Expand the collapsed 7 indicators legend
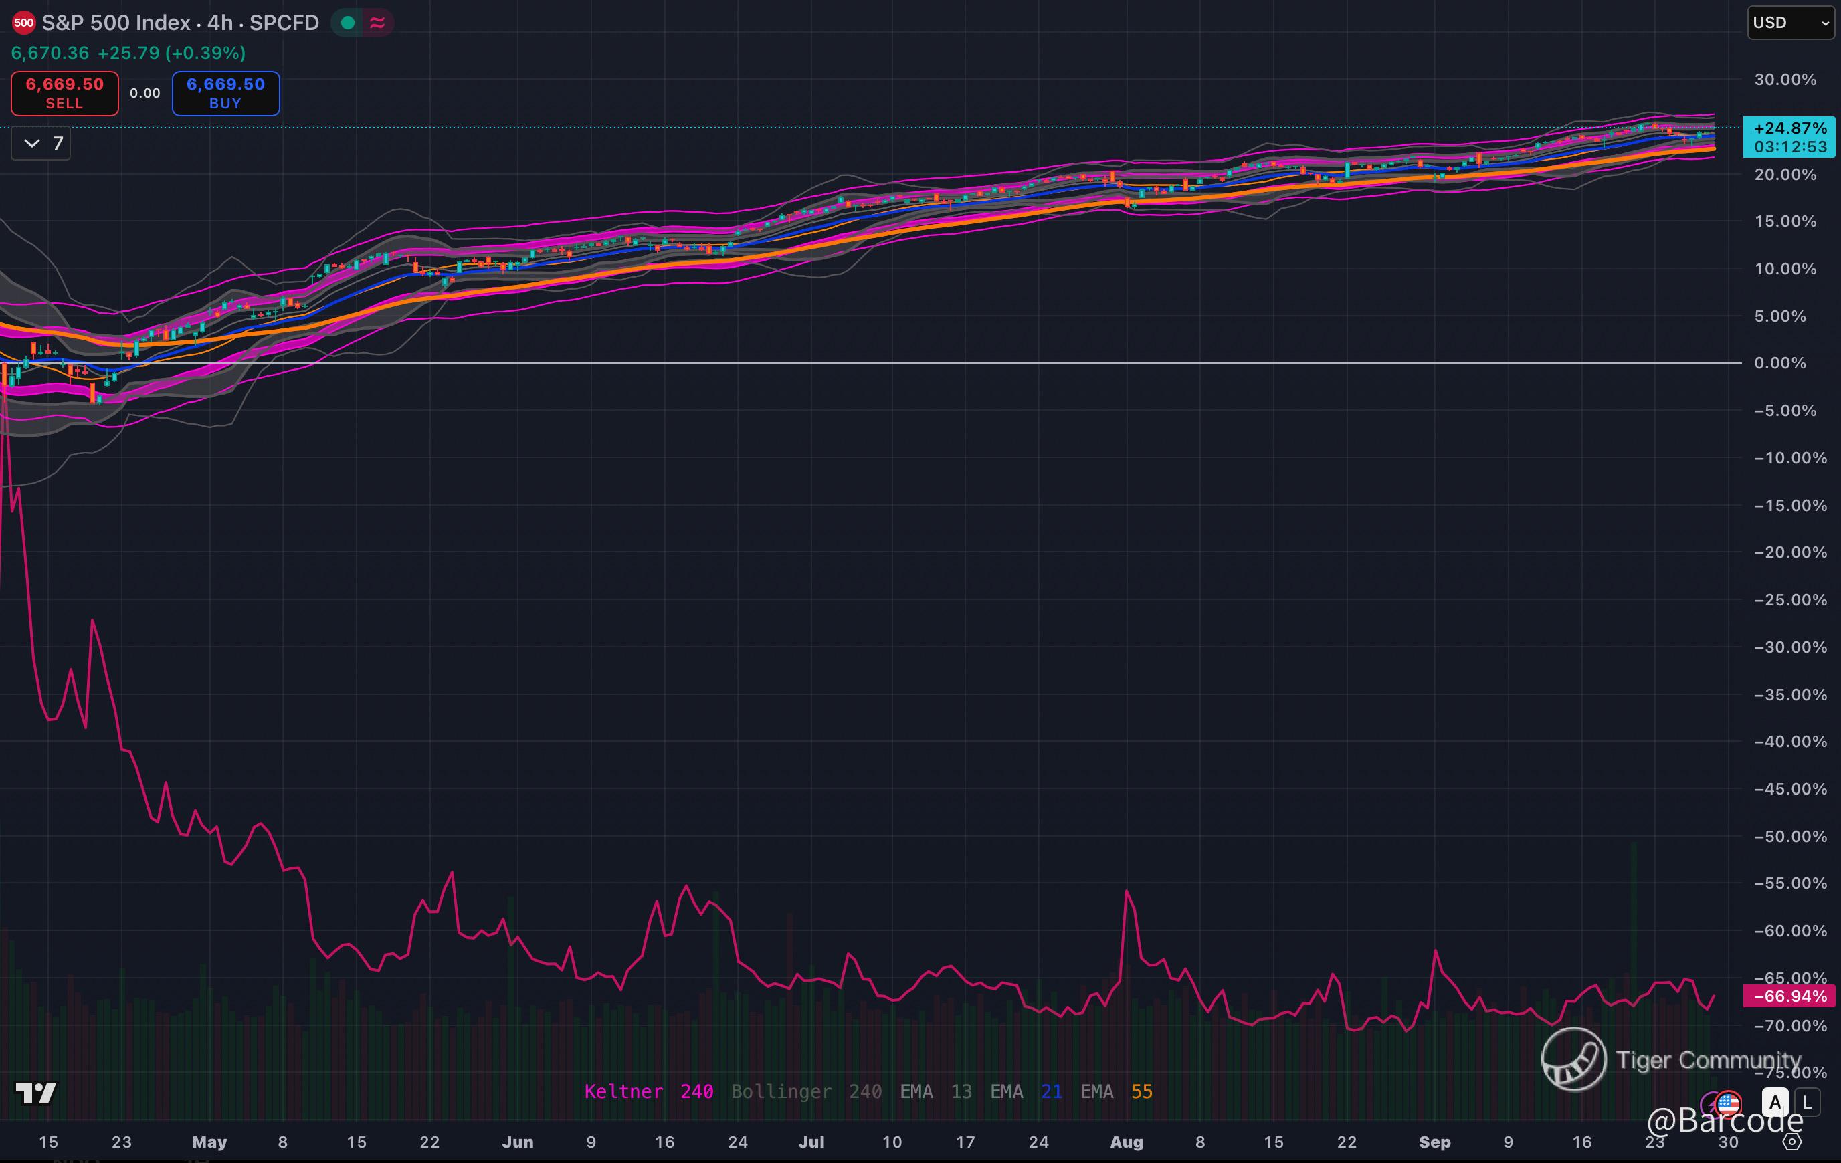This screenshot has width=1841, height=1163. 41,144
